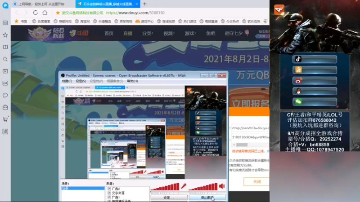Image resolution: width=360 pixels, height=202 pixels.
Task: Reload the Douyu page
Action: (36, 13)
